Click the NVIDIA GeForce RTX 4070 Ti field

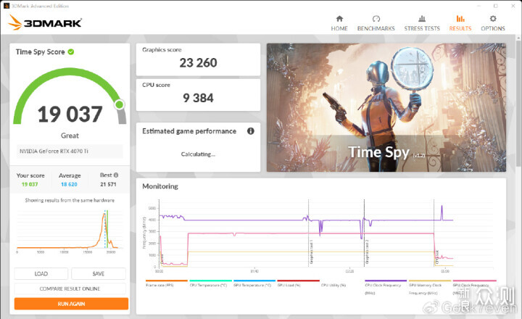[70, 152]
